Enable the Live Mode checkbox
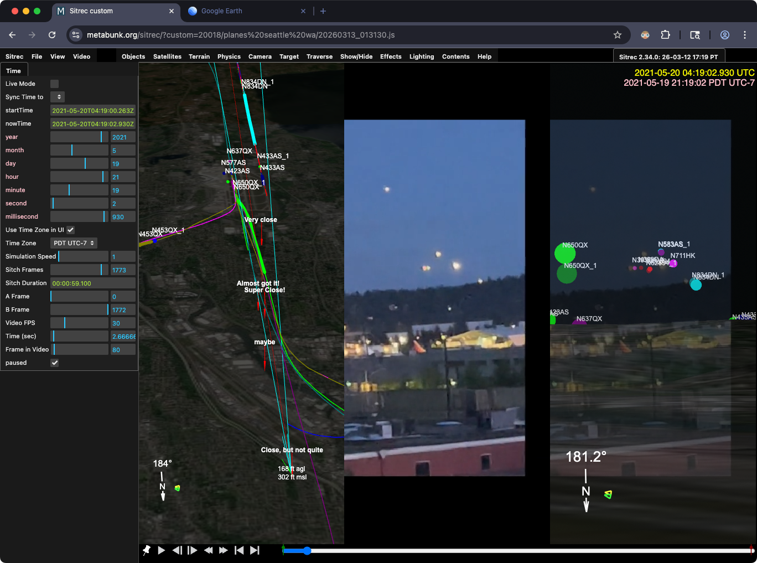Image resolution: width=757 pixels, height=563 pixels. tap(54, 84)
